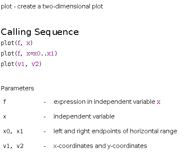The height and width of the screenshot is (153, 183).
Task: Click "left and right endpoints of horizontal range" text
Action: 115,132
